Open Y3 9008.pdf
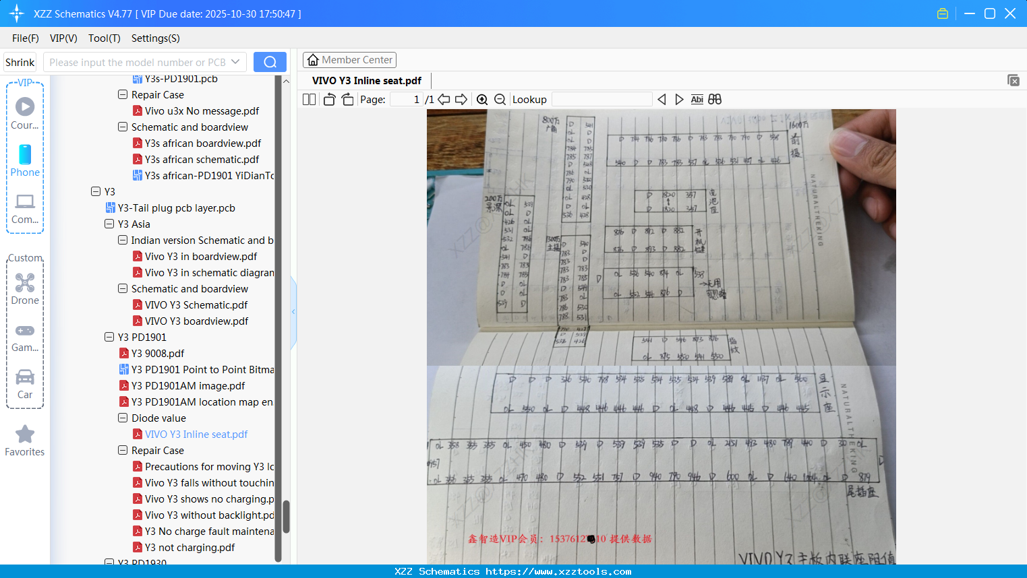 tap(158, 354)
